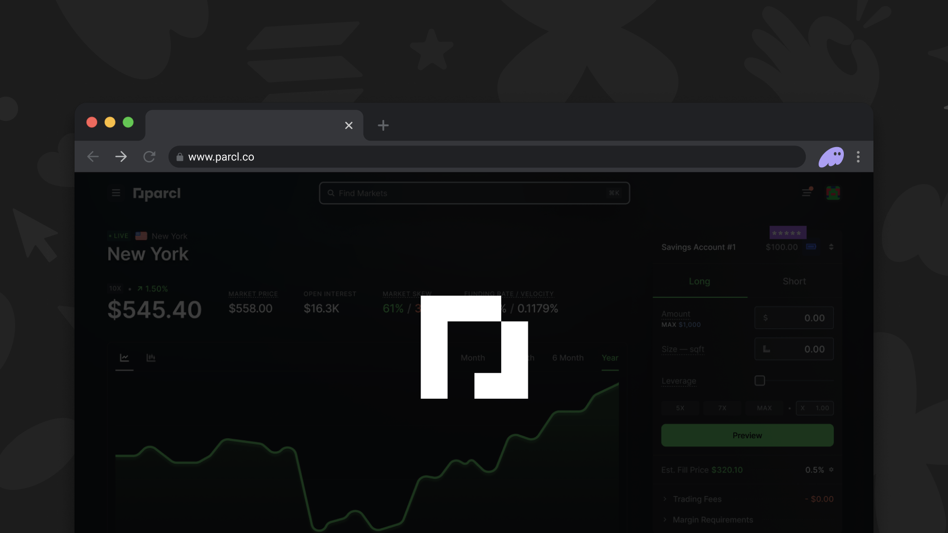The width and height of the screenshot is (948, 533).
Task: Open the hamburger menu beside the parcl logo
Action: pos(116,193)
